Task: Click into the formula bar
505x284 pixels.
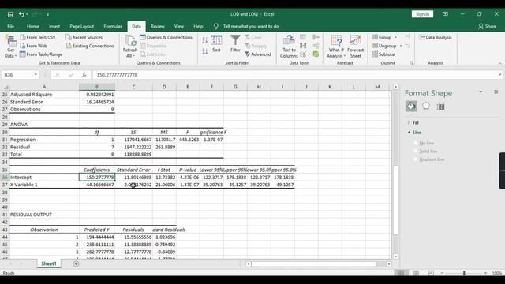Action: coord(294,75)
